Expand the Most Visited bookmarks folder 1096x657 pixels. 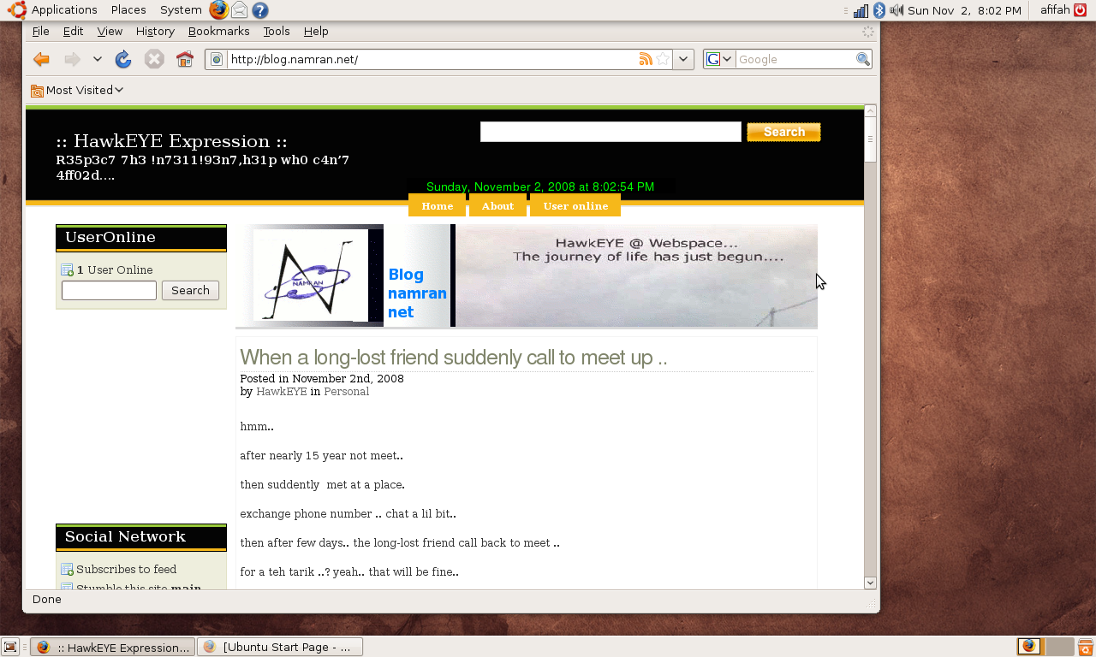[x=77, y=90]
